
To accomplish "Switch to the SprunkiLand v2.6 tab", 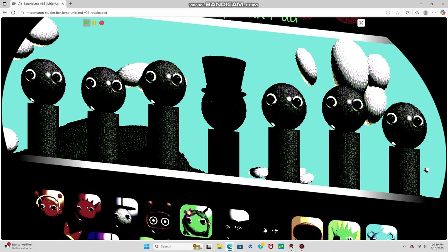I will [x=38, y=4].
